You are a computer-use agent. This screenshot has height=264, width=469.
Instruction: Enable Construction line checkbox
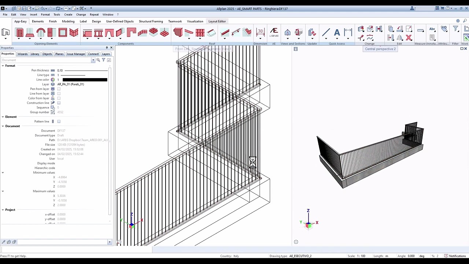pos(59,103)
